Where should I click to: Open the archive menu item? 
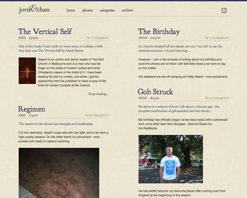click(127, 10)
